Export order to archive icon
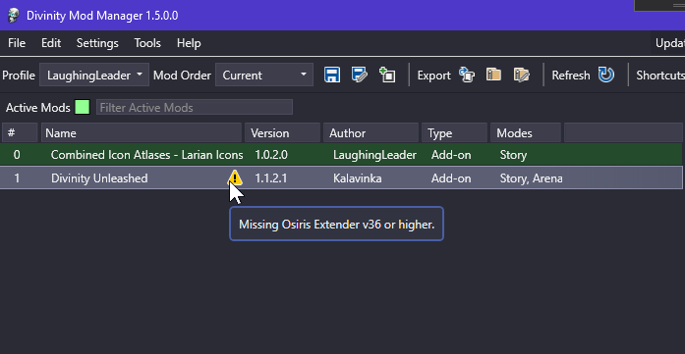This screenshot has height=354, width=685. (493, 75)
